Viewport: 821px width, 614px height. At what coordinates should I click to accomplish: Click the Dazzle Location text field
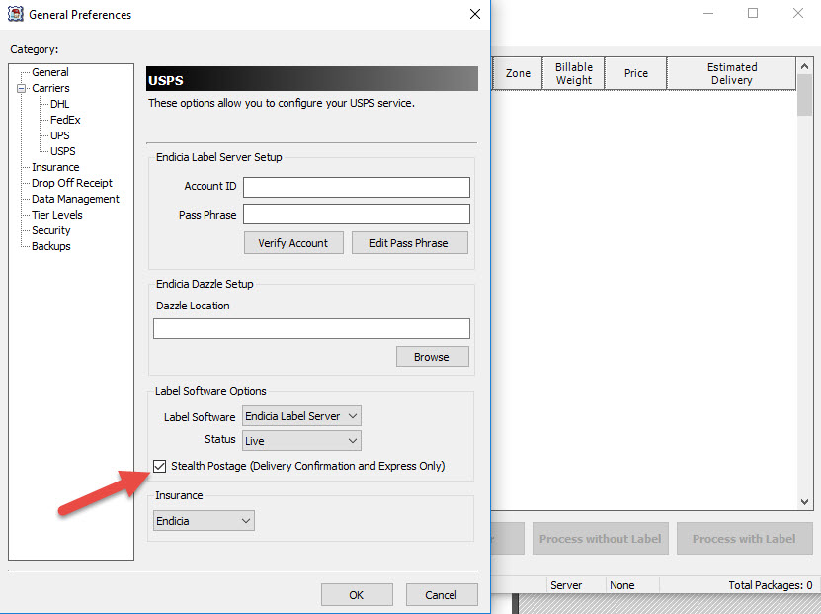point(311,328)
